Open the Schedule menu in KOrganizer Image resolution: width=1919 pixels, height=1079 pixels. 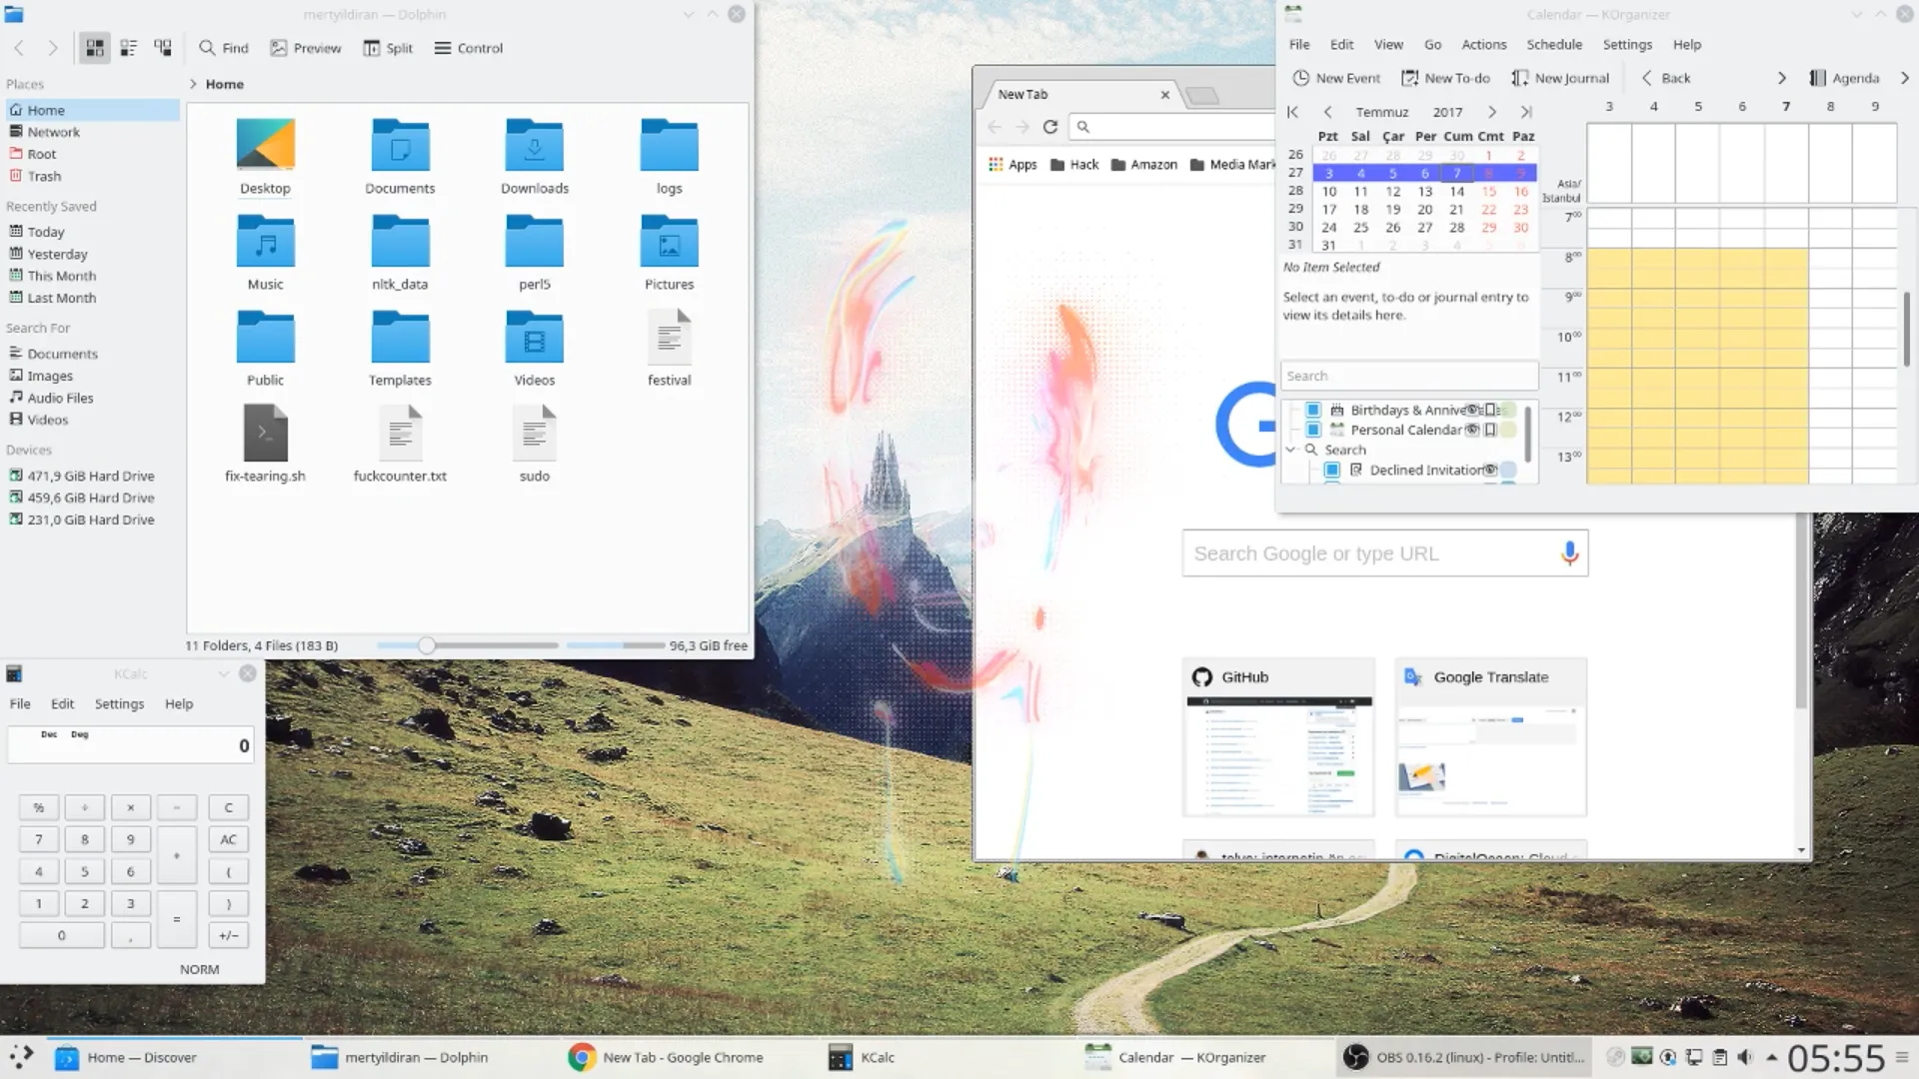[1553, 44]
